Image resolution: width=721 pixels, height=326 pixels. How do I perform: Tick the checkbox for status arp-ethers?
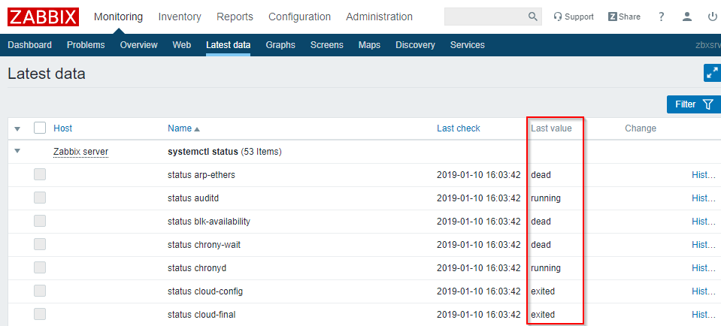[x=40, y=174]
